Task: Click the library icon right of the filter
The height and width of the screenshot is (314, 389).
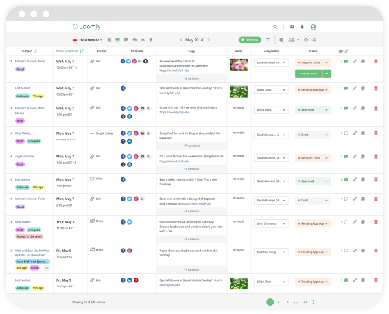Action: click(x=281, y=39)
